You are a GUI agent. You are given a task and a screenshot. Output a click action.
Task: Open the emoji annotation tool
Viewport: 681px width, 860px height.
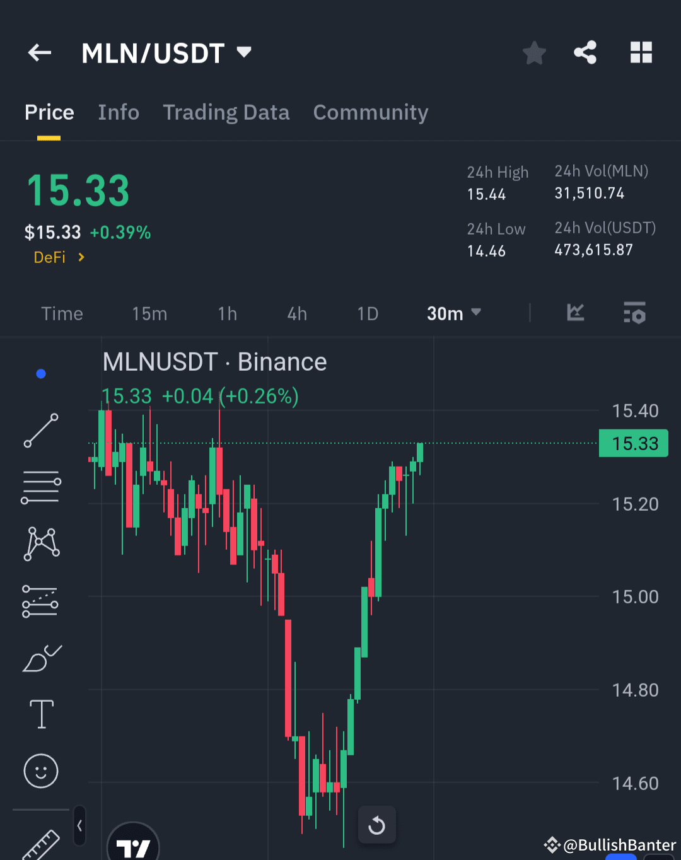[x=40, y=770]
